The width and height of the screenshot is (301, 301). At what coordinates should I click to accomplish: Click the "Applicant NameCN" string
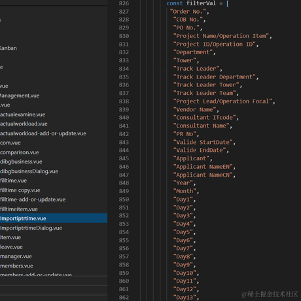coord(203,175)
